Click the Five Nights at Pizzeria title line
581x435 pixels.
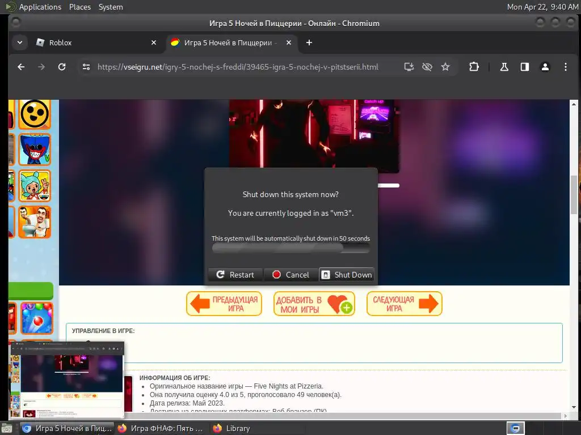(x=237, y=386)
